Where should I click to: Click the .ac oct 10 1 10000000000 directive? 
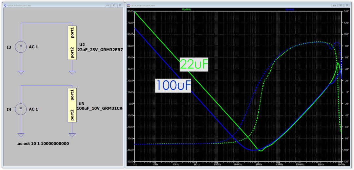point(43,144)
